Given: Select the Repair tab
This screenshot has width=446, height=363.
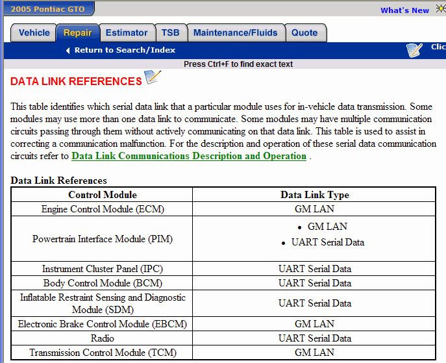Looking at the screenshot, I should tap(77, 33).
